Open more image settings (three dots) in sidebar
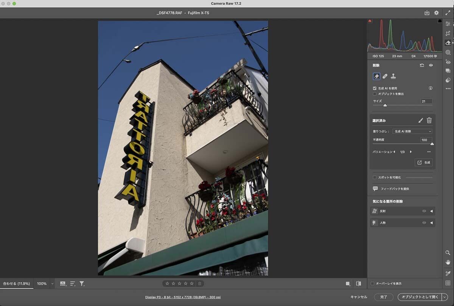This screenshot has height=306, width=454. pos(448,89)
